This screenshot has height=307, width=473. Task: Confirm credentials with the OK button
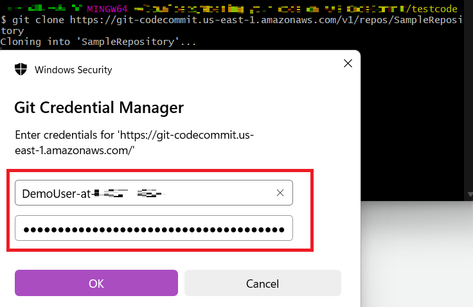point(96,283)
